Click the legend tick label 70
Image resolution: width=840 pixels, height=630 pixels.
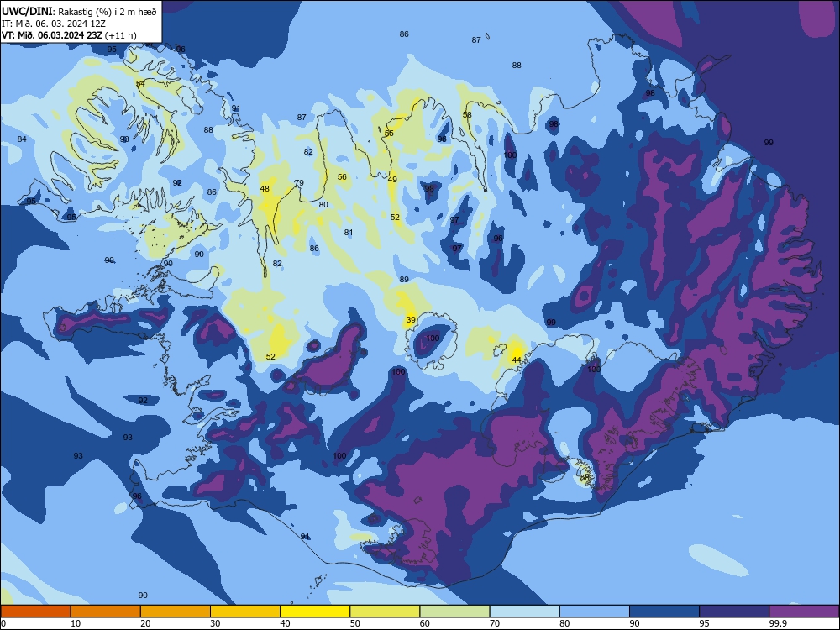[495, 623]
